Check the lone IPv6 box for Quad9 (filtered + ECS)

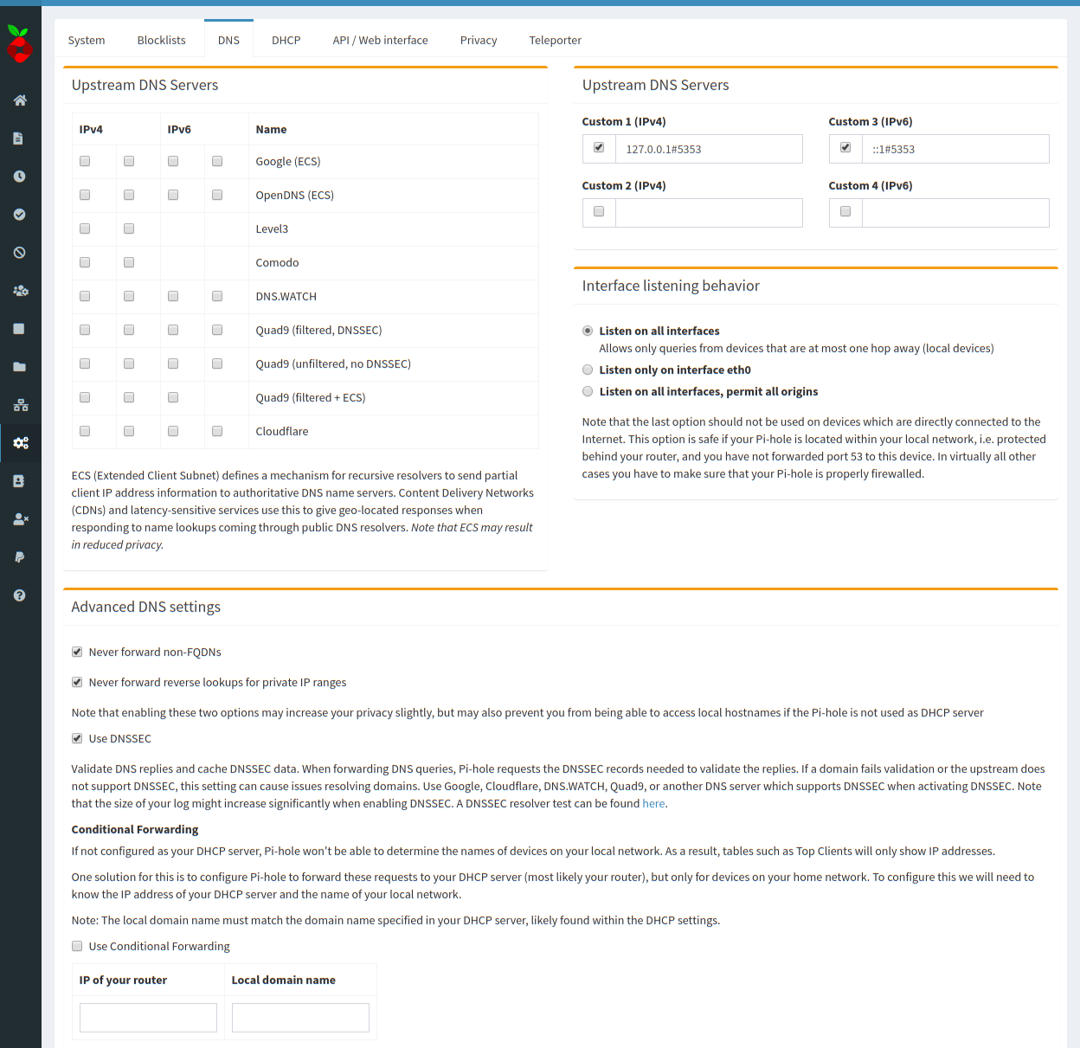click(173, 397)
